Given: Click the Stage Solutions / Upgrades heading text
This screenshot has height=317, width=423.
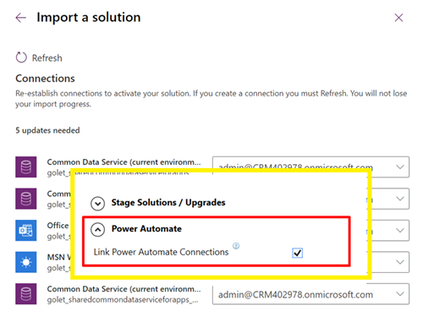Looking at the screenshot, I should pos(168,202).
